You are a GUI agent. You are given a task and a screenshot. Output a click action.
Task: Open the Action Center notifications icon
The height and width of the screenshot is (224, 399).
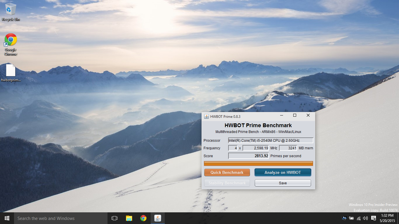(373, 218)
